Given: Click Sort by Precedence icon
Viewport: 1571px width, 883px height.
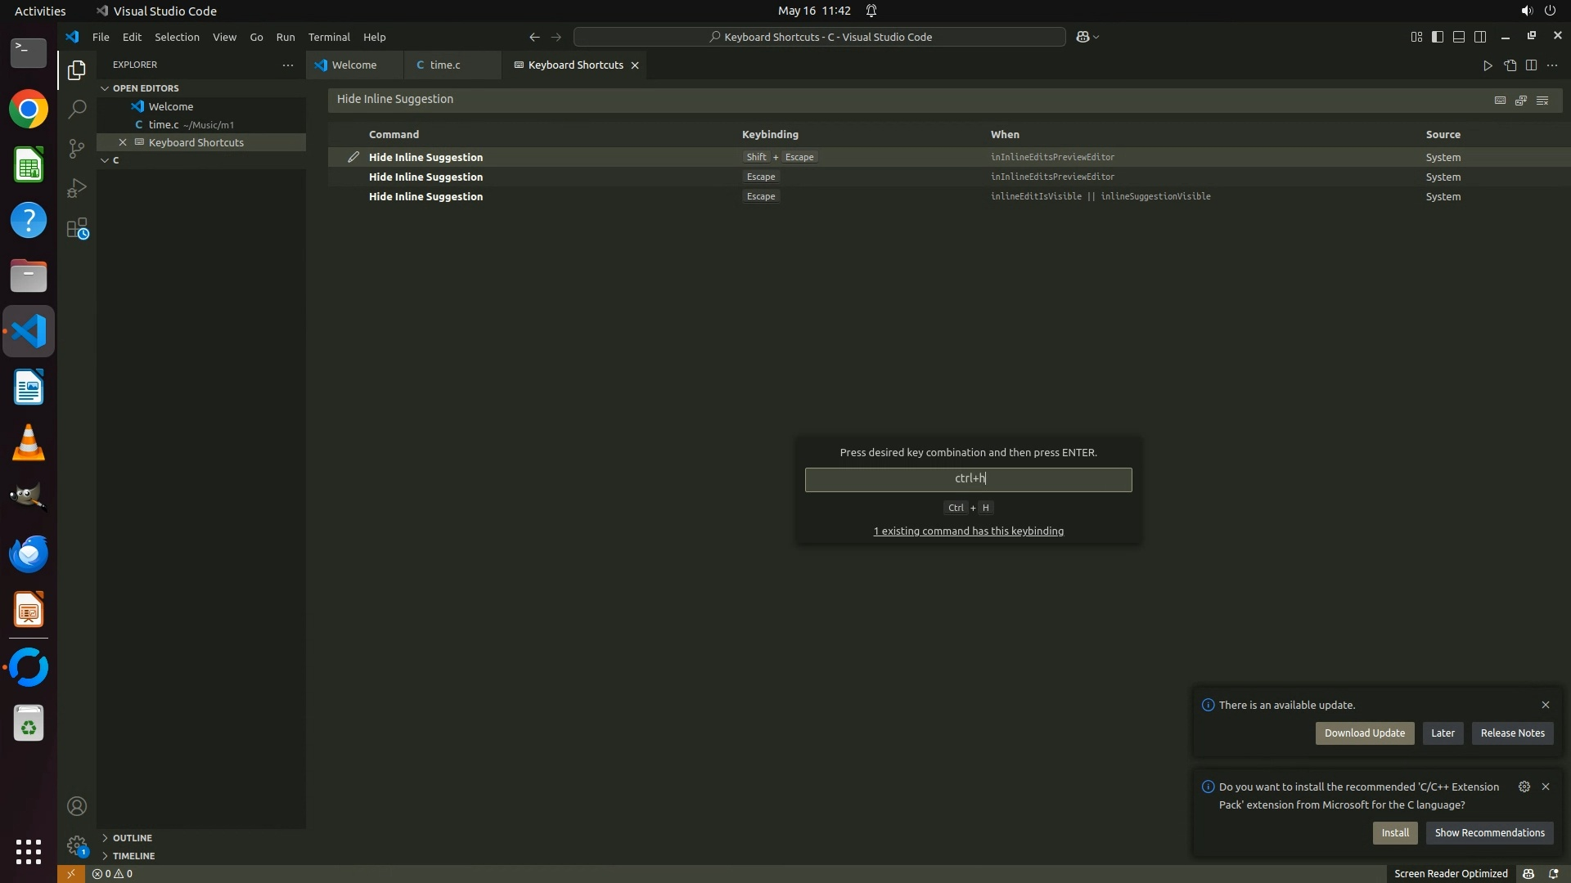Looking at the screenshot, I should coord(1521,100).
